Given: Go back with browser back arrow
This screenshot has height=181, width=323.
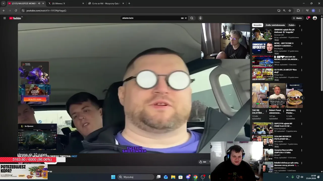Looking at the screenshot, I should pyautogui.click(x=4, y=11).
